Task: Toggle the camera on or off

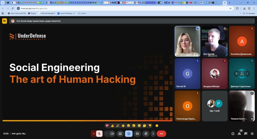Action: pos(112,134)
